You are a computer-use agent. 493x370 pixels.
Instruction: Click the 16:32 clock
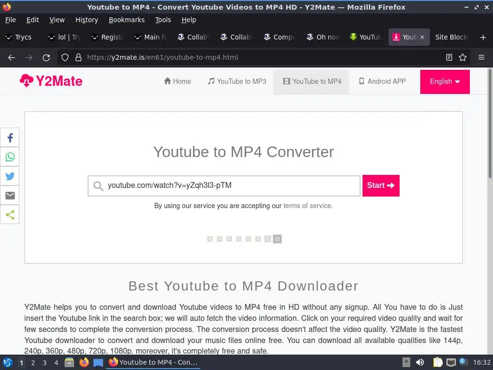click(481, 362)
